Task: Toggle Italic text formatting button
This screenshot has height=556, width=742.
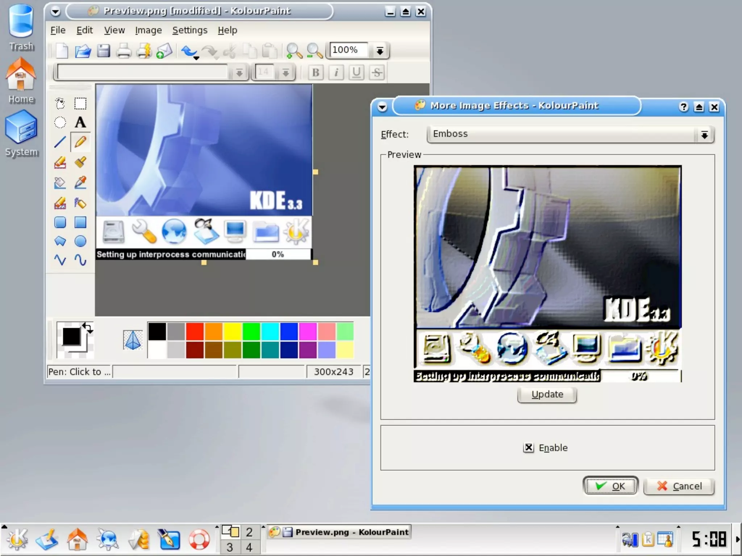Action: [x=336, y=72]
